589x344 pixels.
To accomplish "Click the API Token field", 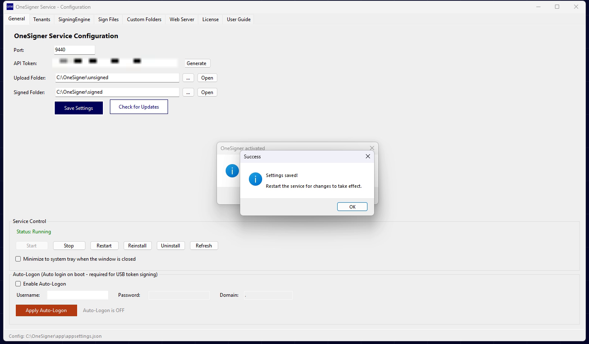I will (116, 63).
